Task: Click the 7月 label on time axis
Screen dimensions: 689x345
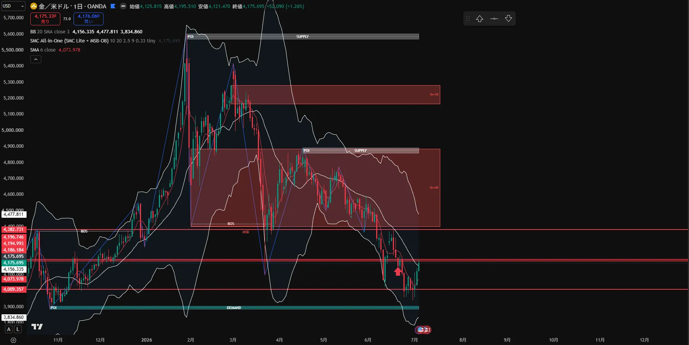Action: [414, 340]
